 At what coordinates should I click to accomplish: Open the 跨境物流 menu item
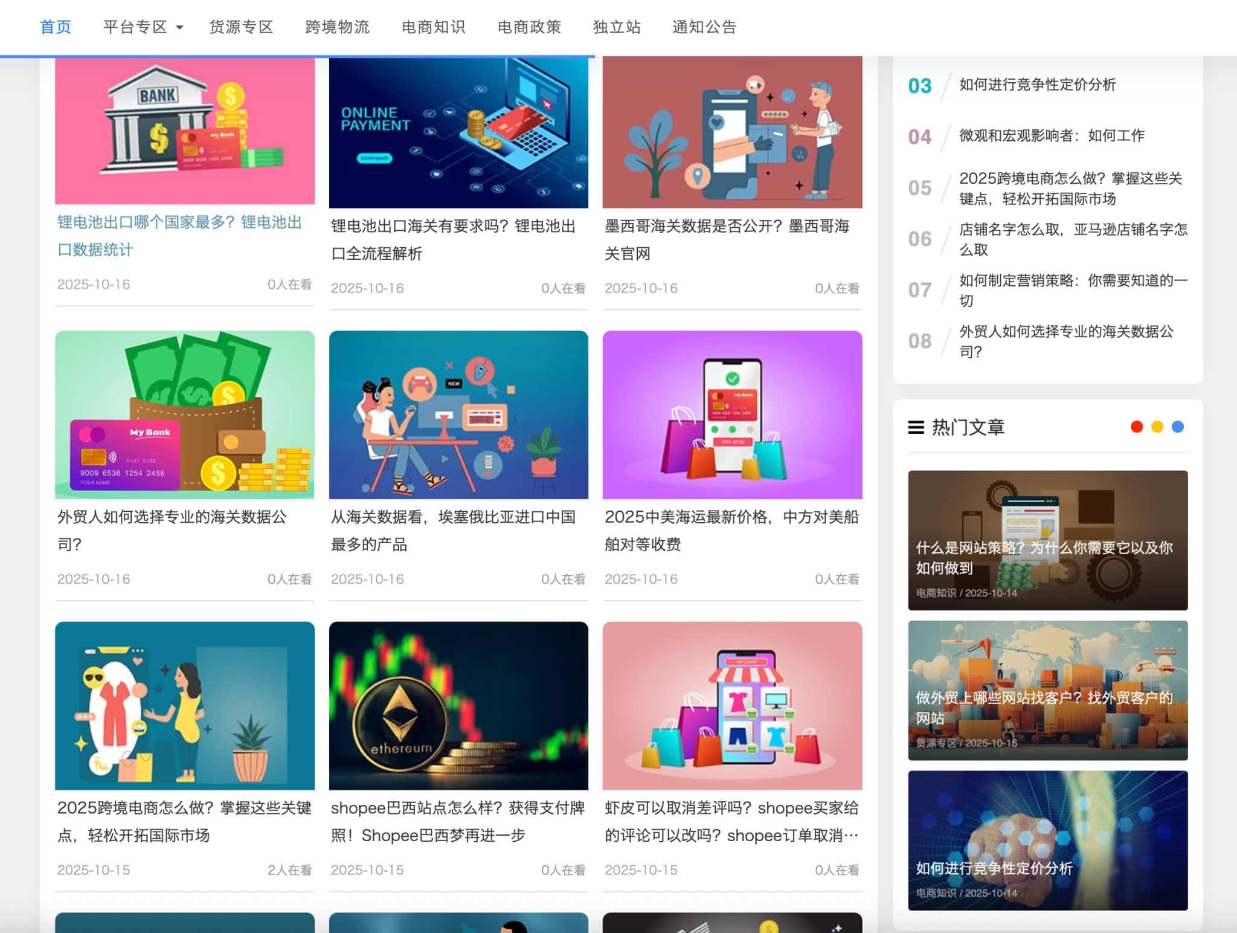(337, 27)
